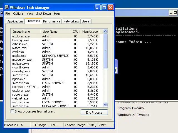This screenshot has width=178, height=133.
Task: Select the wmiadap.exe process
Action: point(55,71)
